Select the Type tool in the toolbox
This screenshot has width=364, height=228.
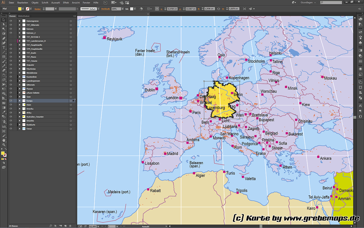[4, 48]
